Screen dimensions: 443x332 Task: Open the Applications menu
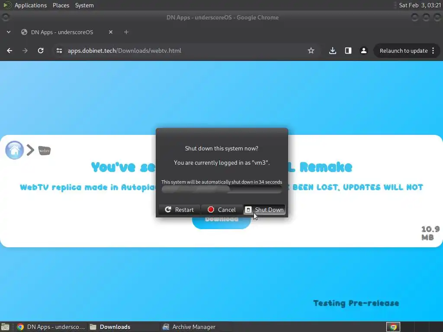pyautogui.click(x=31, y=5)
